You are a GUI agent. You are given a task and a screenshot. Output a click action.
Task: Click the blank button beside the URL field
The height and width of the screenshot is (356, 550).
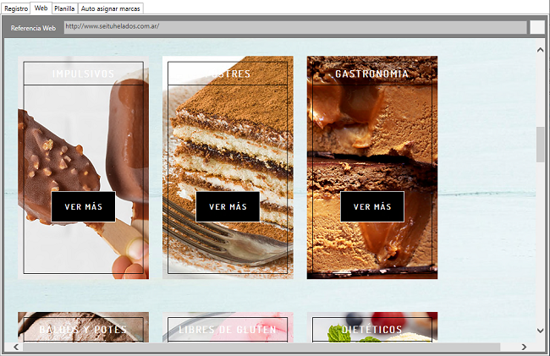(537, 27)
